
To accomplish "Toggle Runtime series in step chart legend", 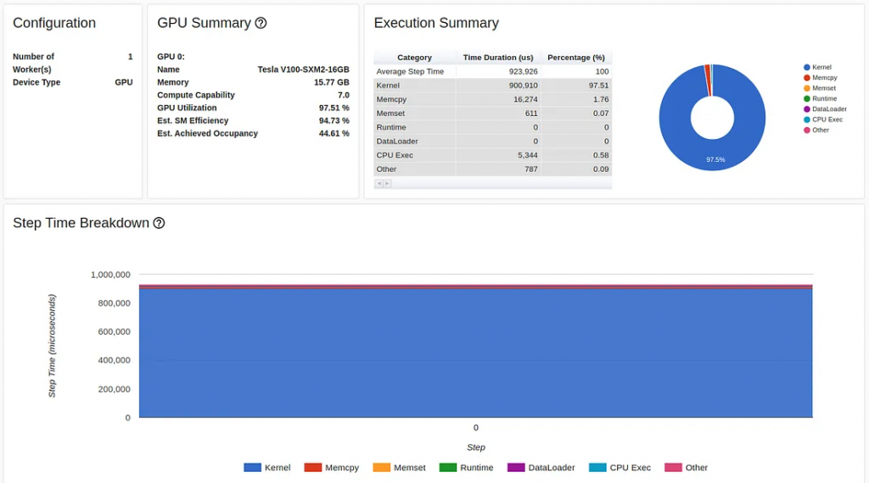I will tap(448, 468).
